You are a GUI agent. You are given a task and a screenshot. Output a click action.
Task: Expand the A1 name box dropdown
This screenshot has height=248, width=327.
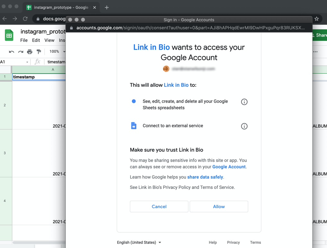pyautogui.click(x=27, y=62)
